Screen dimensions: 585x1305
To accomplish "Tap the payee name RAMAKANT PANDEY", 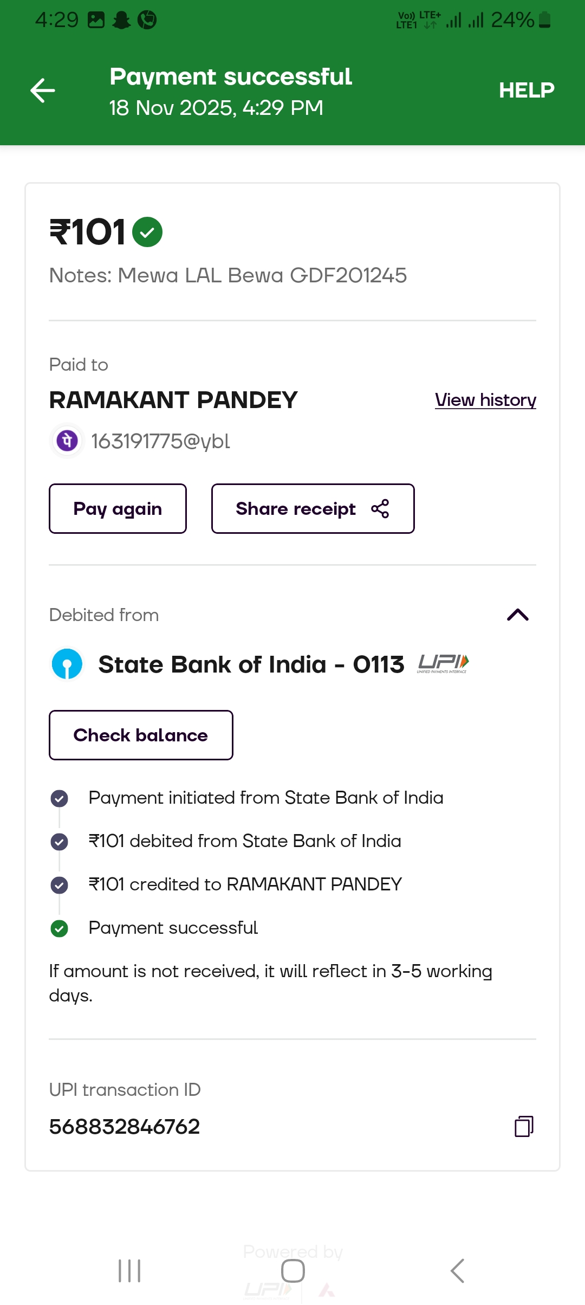I will pos(173,400).
